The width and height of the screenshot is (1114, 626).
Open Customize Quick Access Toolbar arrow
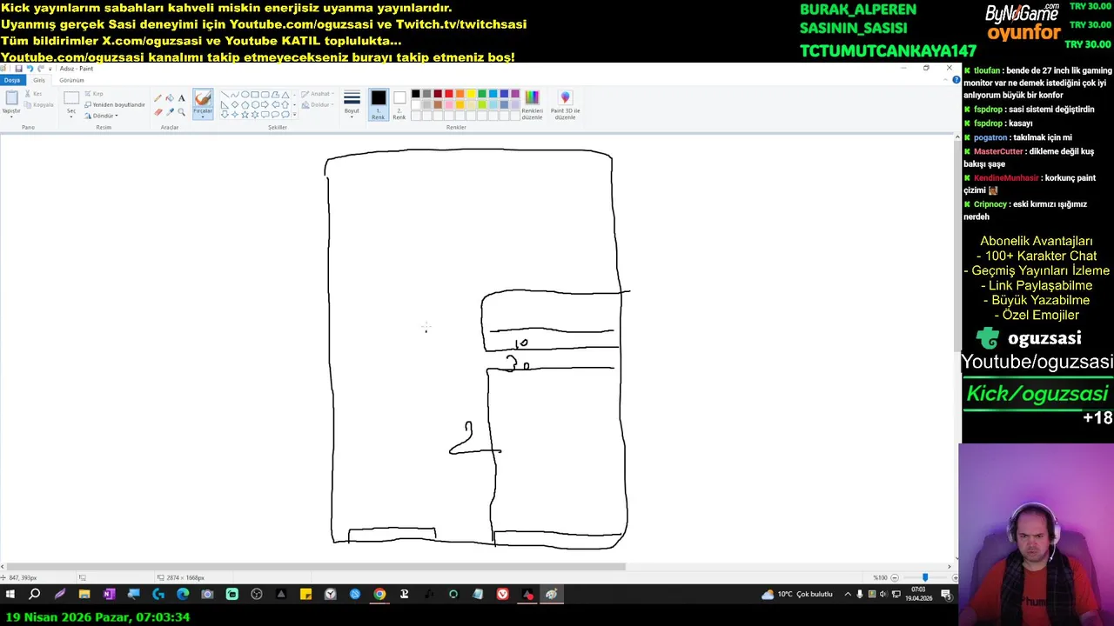pos(50,69)
